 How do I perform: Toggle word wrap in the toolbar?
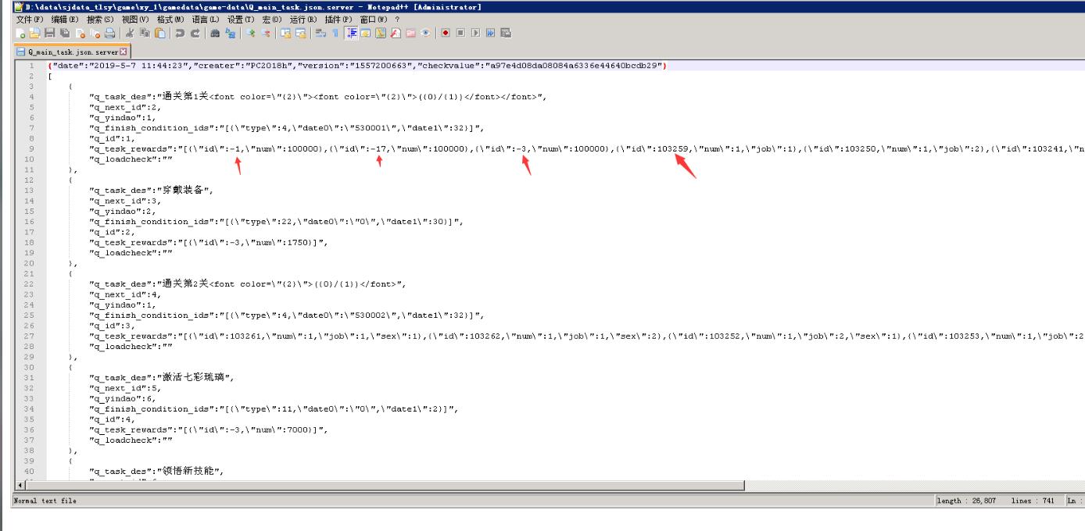point(320,34)
